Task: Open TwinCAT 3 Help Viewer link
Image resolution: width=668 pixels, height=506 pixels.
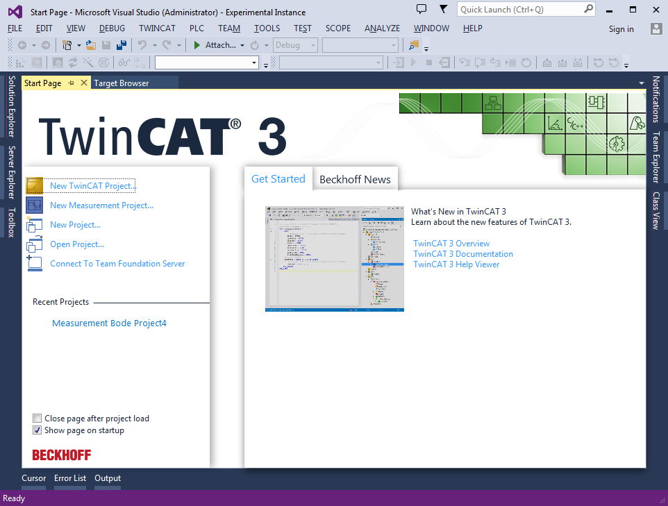Action: pos(456,264)
